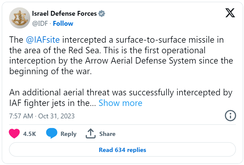Follow the @IDF account
Viewport: 244px width, 165px height.
(63, 24)
